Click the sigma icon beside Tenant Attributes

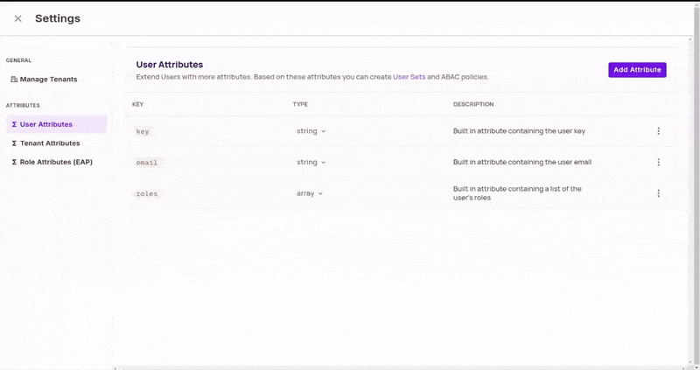point(13,143)
